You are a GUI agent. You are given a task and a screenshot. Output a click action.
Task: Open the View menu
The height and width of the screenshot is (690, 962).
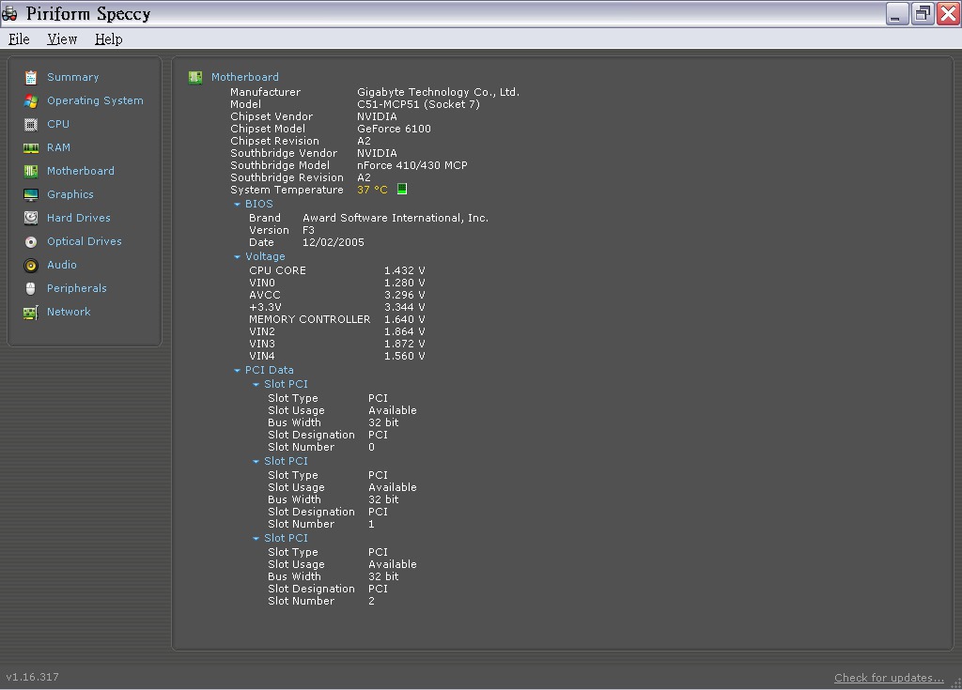coord(62,39)
